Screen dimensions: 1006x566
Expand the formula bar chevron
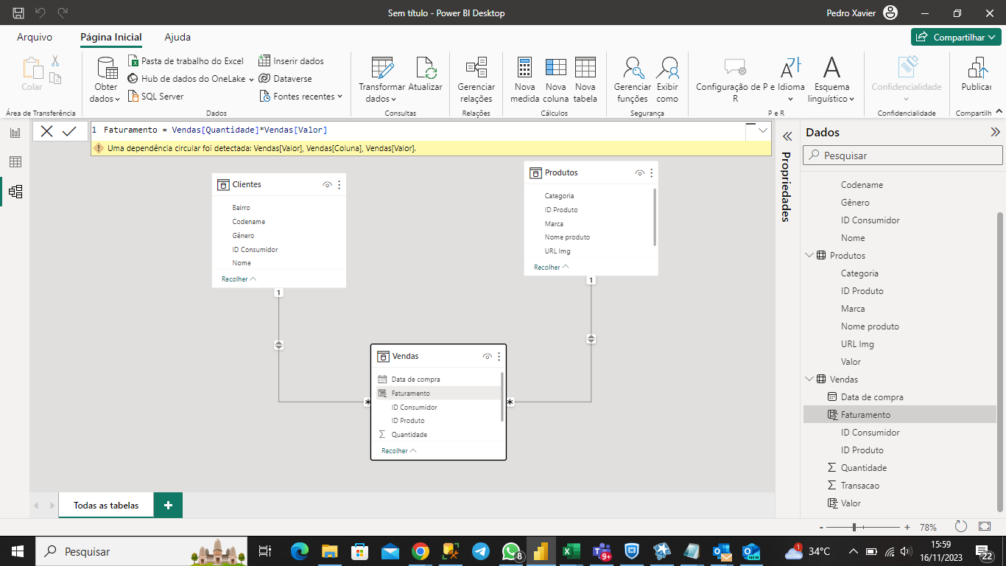pyautogui.click(x=763, y=130)
